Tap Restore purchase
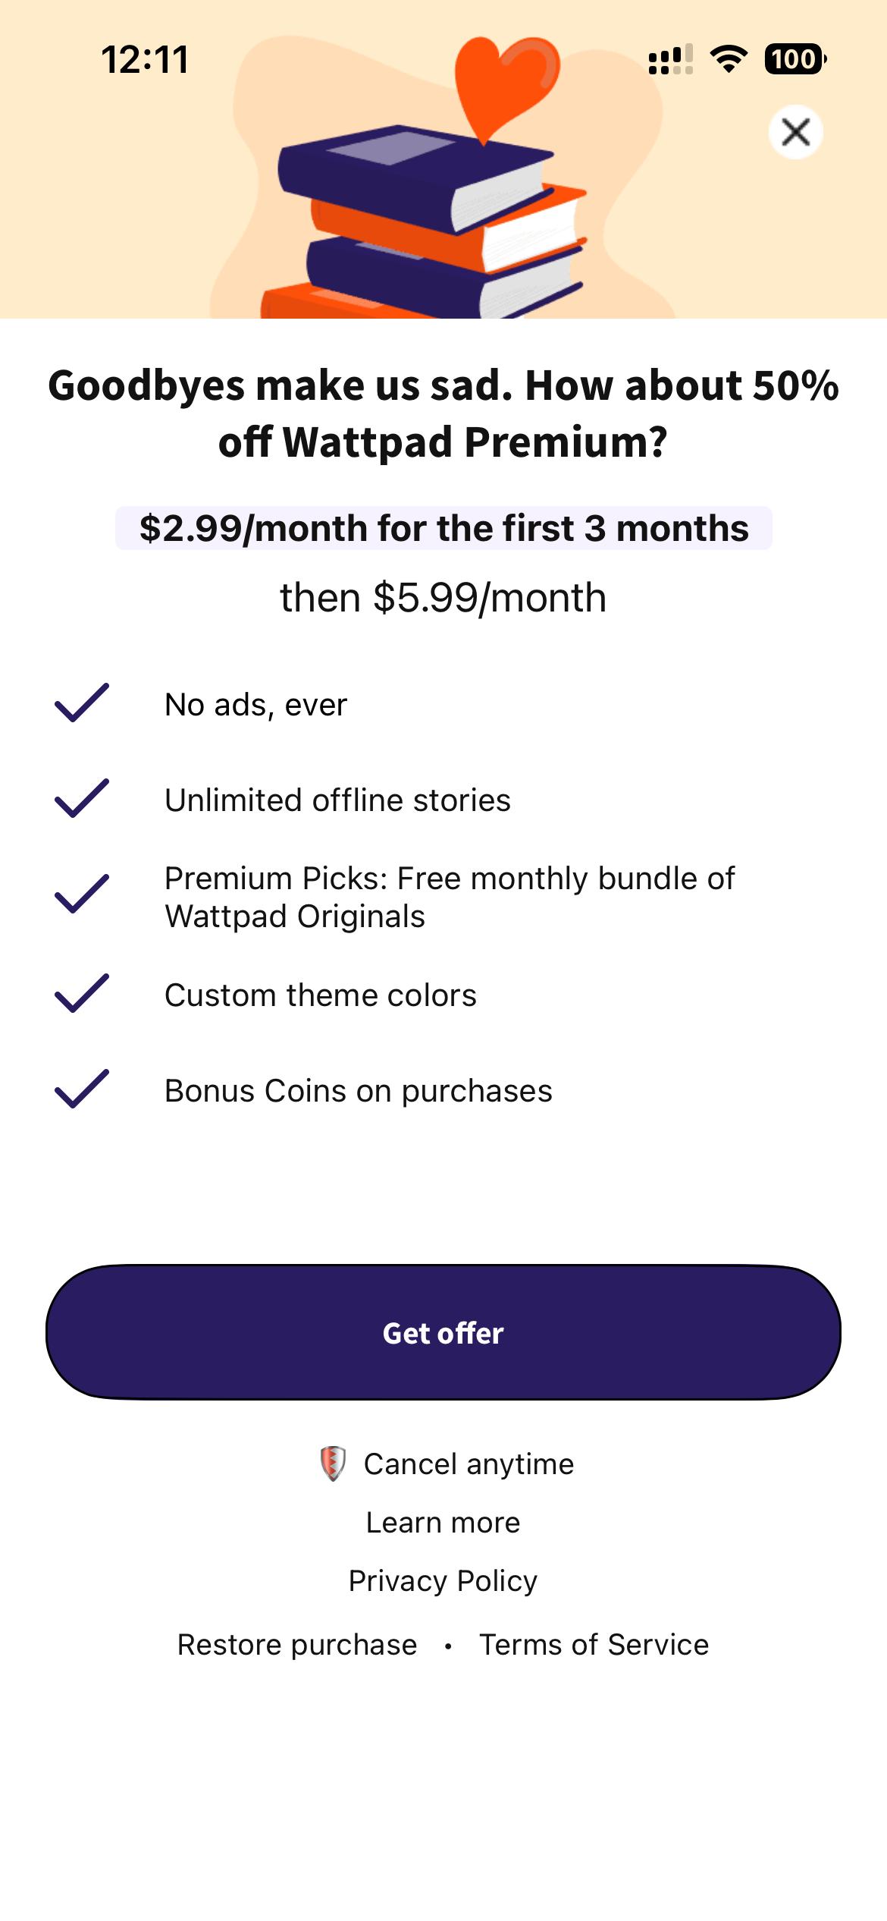This screenshot has width=887, height=1921. (x=297, y=1645)
